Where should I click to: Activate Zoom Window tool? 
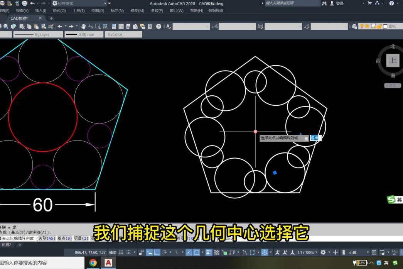pos(98,26)
